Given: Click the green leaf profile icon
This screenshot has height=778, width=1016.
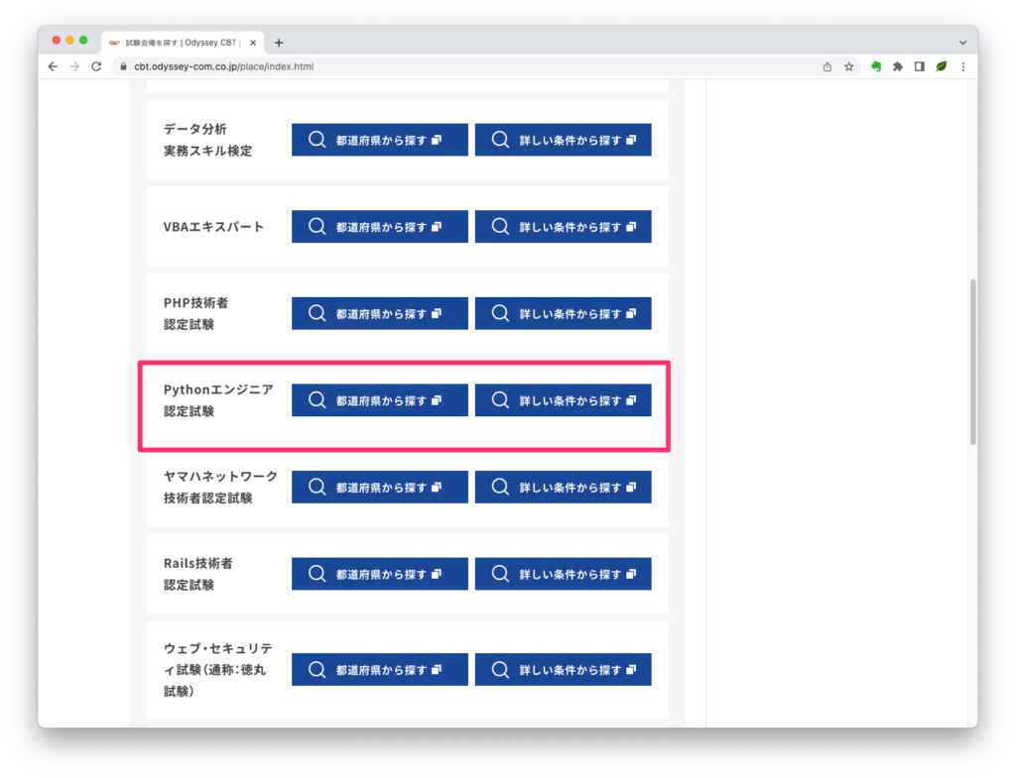Looking at the screenshot, I should [941, 66].
